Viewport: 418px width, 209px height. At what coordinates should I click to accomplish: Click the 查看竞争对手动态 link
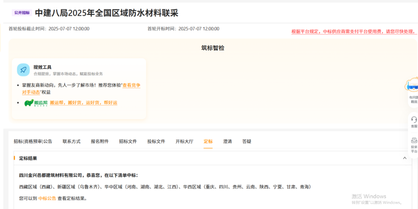tap(131, 85)
